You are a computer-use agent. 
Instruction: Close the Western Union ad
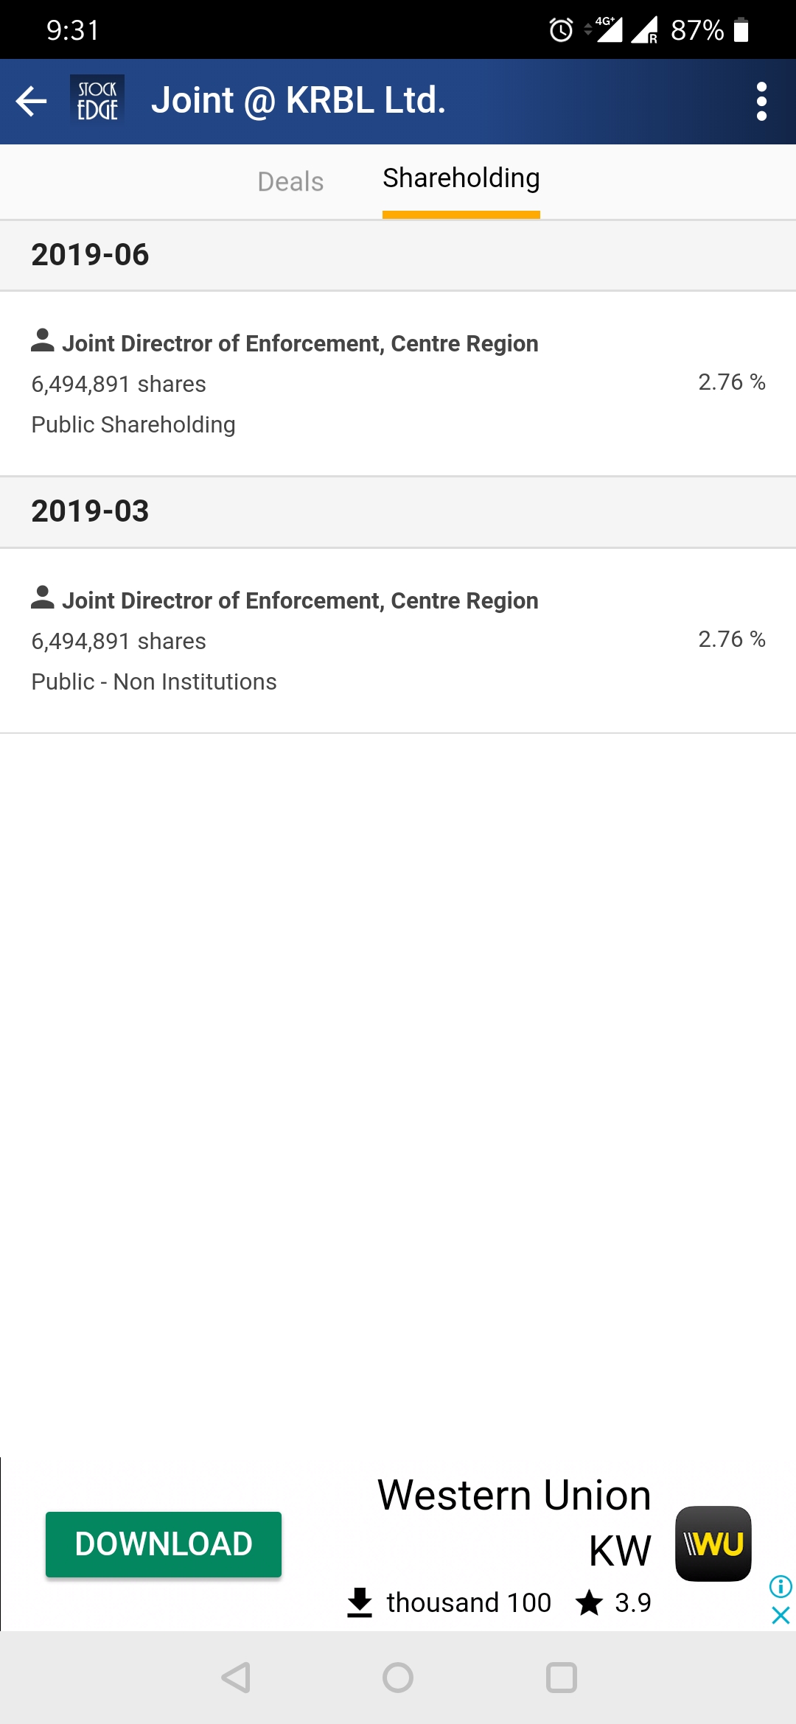780,1616
